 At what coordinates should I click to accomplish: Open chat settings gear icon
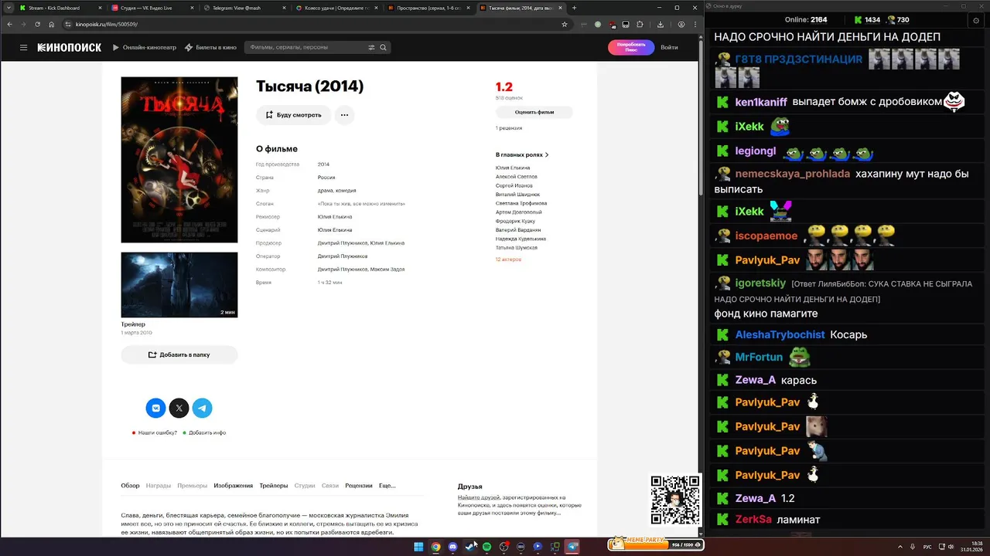[975, 19]
